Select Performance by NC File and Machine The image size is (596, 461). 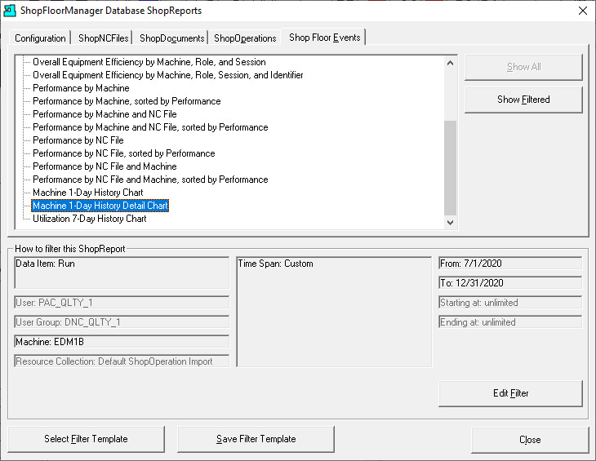[x=105, y=166]
